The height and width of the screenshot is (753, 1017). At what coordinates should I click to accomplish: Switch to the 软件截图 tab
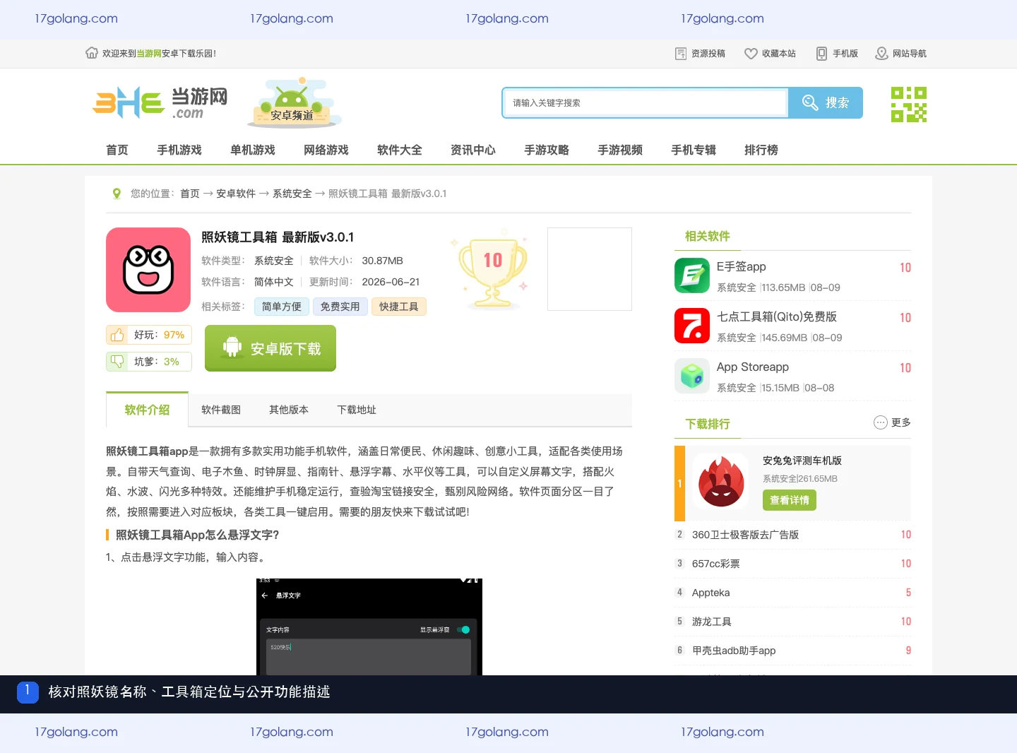click(x=221, y=410)
